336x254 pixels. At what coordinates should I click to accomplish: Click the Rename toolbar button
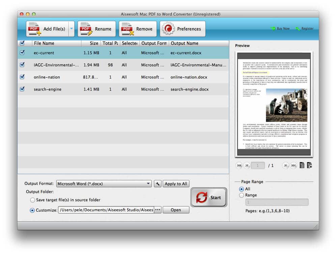click(96, 29)
